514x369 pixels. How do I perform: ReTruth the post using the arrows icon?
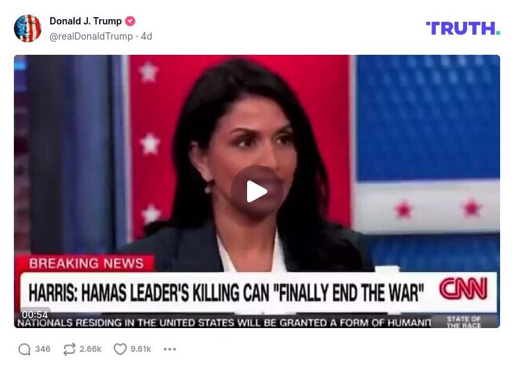69,349
